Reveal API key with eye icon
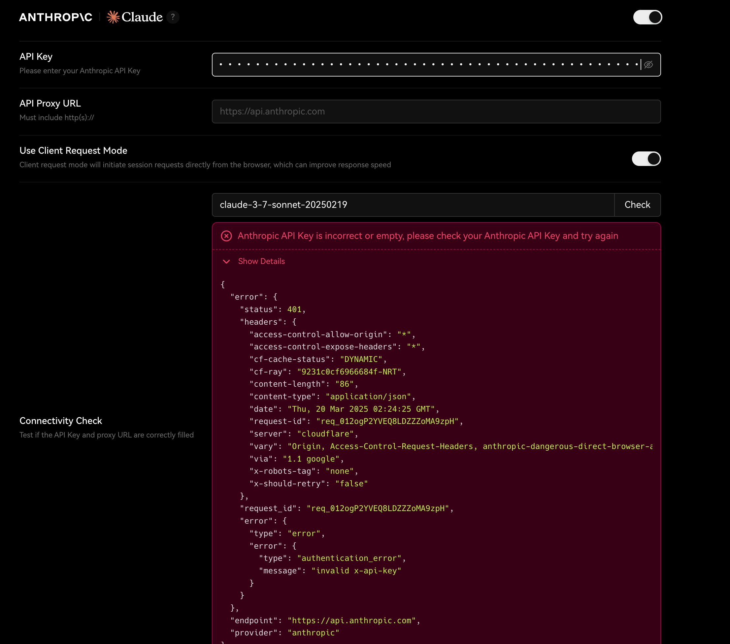This screenshot has width=730, height=644. 648,65
